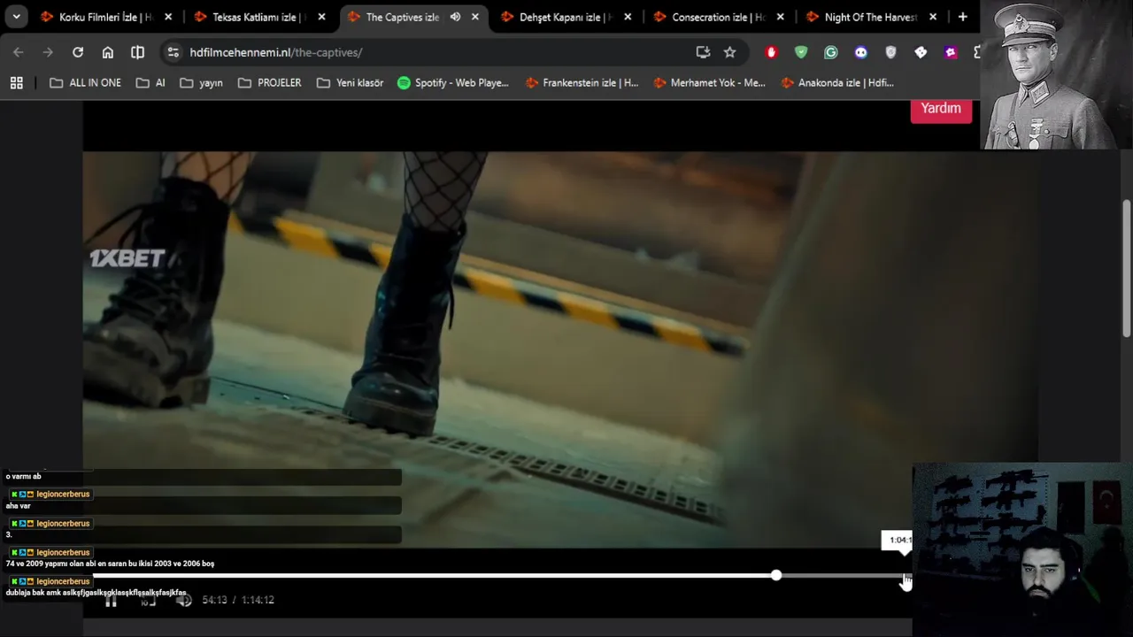
Task: Open the Grammarly extension icon
Action: coord(831,52)
